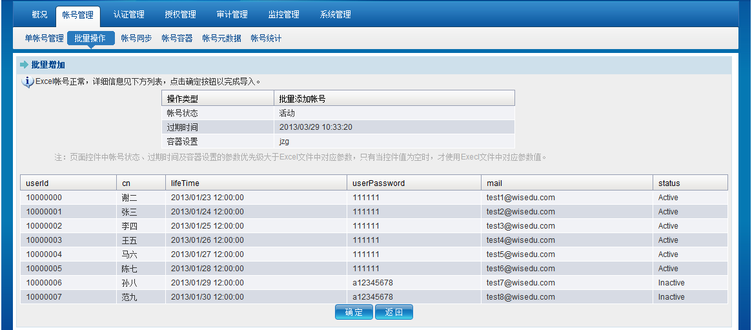752x330 pixels.
Task: Go to 帐号元数据 submenu
Action: 221,38
